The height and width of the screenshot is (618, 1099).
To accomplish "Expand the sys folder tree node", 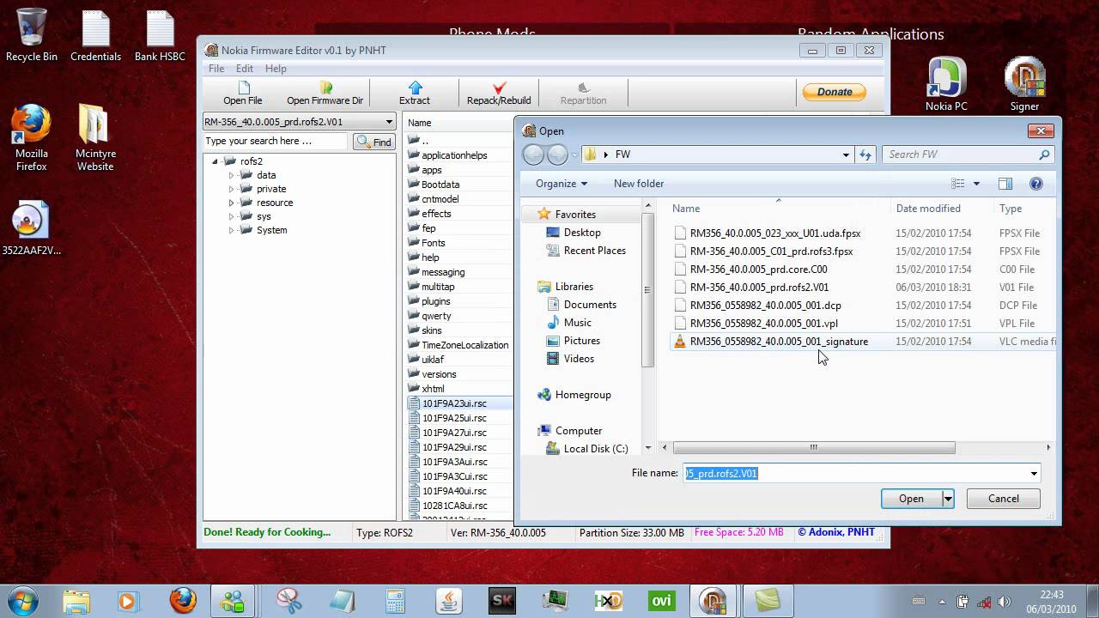I will 231,216.
